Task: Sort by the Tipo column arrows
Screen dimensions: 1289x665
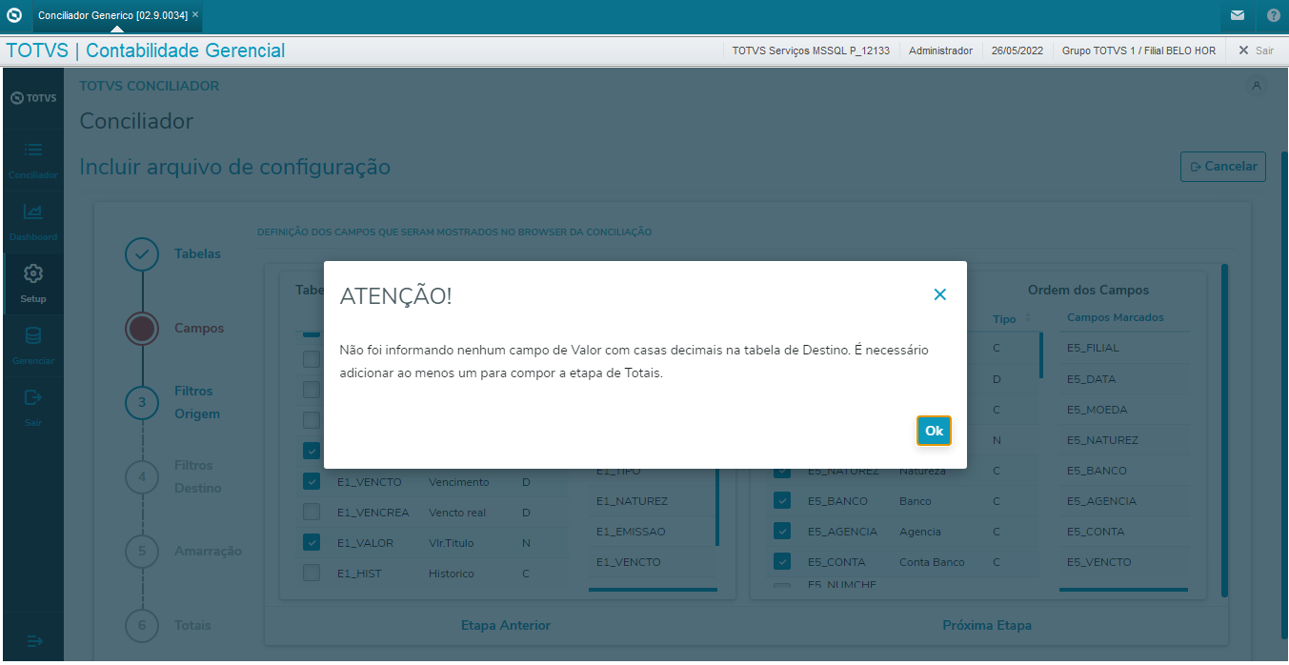Action: 1028,319
